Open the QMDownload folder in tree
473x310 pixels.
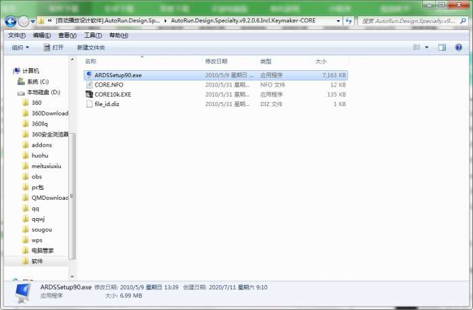pyautogui.click(x=50, y=198)
